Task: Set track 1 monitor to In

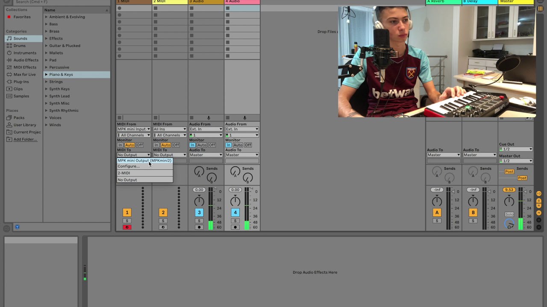Action: coord(120,145)
